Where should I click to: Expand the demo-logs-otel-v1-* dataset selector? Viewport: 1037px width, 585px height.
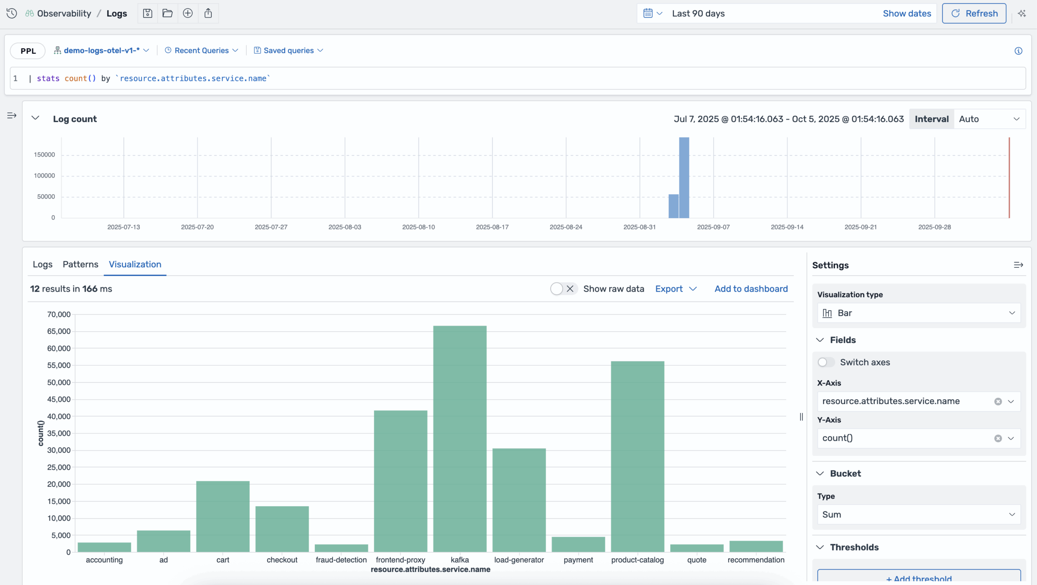pyautogui.click(x=102, y=51)
